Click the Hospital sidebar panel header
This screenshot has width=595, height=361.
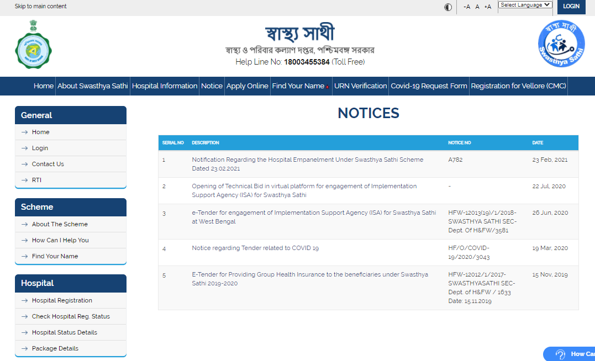[x=71, y=283]
